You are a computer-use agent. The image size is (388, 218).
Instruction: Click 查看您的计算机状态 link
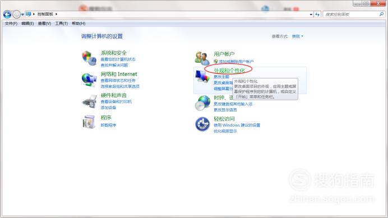click(x=118, y=59)
